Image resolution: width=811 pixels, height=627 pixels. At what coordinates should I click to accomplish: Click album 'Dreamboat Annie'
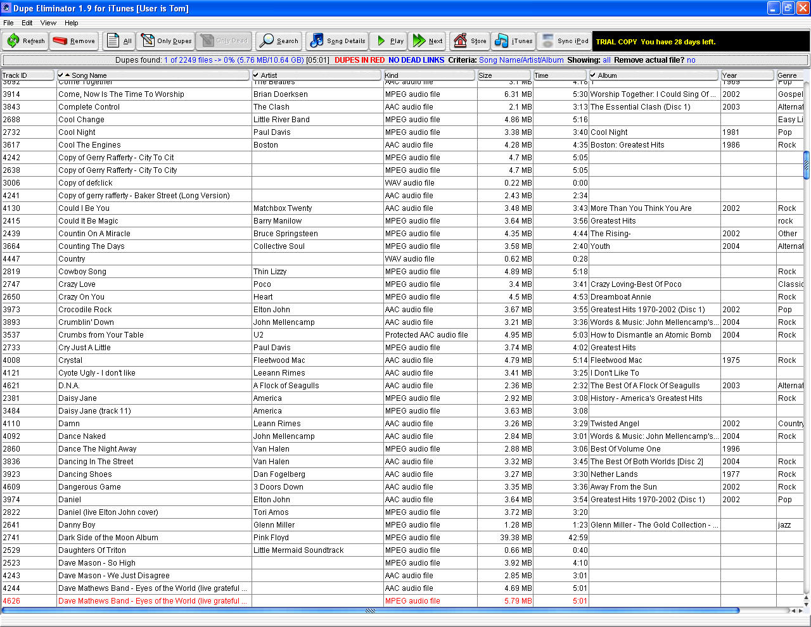pos(621,297)
